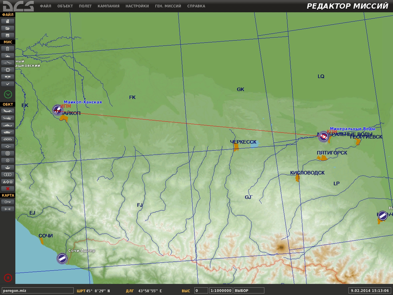Select the helicopter group placement tool

coord(8,118)
